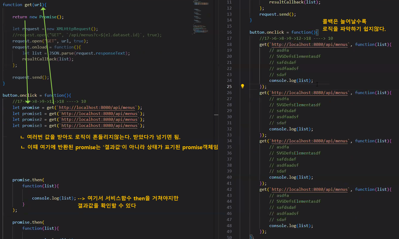
Task: Click 'let promise3' variable declaration
Action: click(27, 126)
